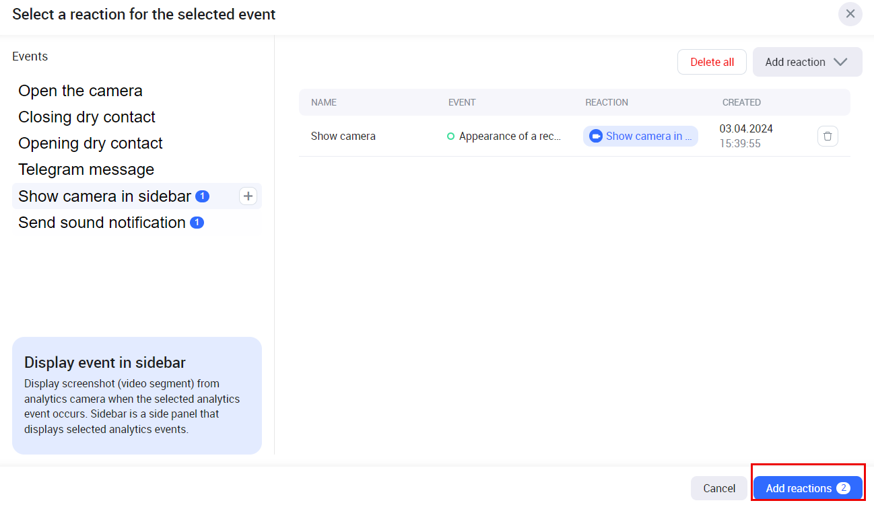
Task: Close the reaction selection dialog
Action: [850, 14]
